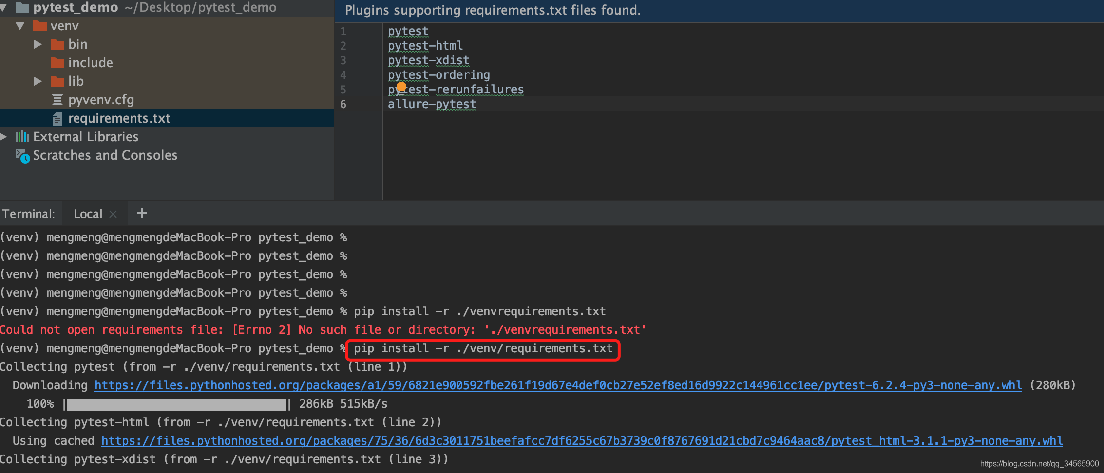The width and height of the screenshot is (1104, 473).
Task: Open a new terminal with the plus icon
Action: click(x=142, y=213)
